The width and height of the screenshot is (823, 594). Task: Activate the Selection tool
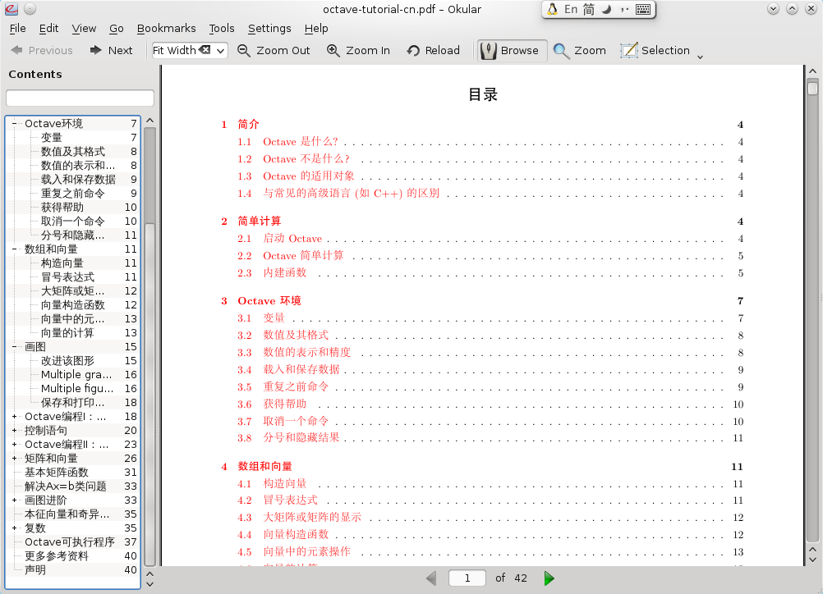[x=655, y=50]
